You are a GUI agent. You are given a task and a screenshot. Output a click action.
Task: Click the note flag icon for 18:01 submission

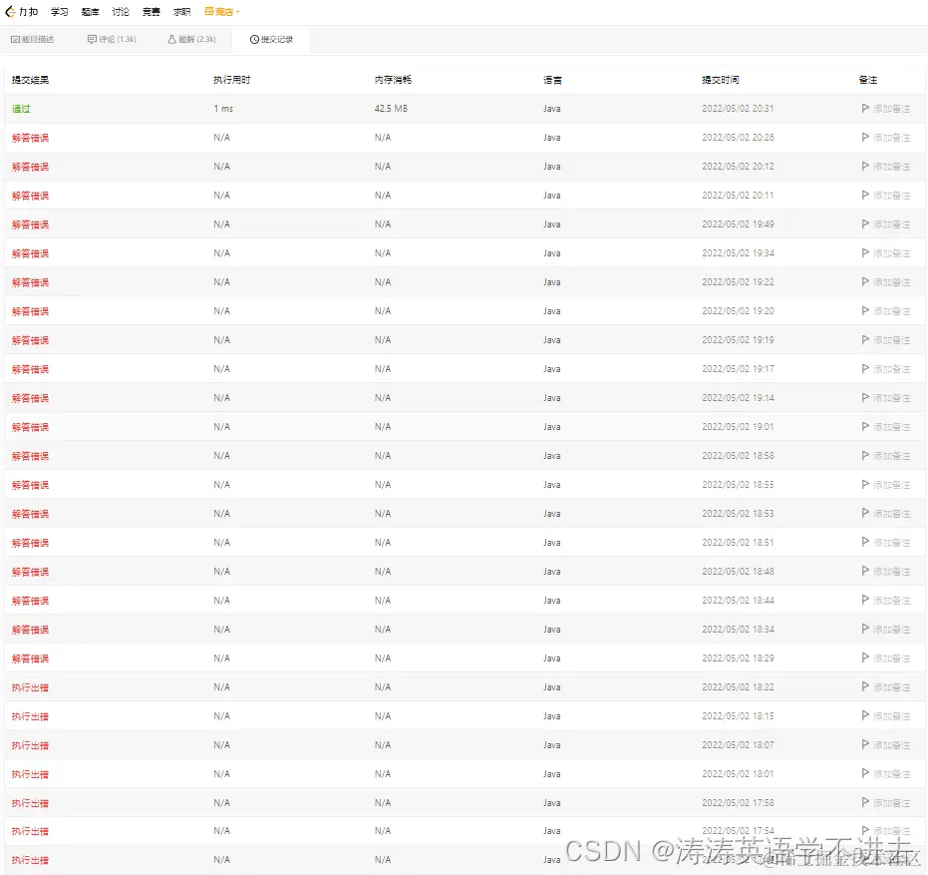[x=865, y=773]
